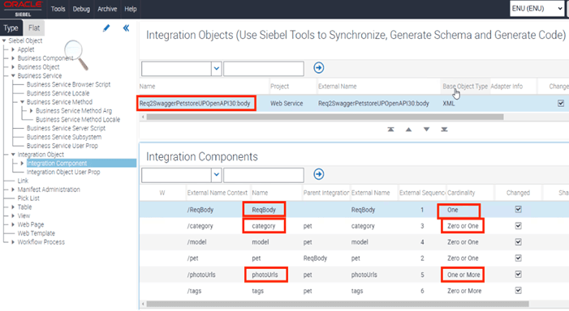This screenshot has width=569, height=311.
Task: Click the Integration Components search text field
Action: coord(264,175)
